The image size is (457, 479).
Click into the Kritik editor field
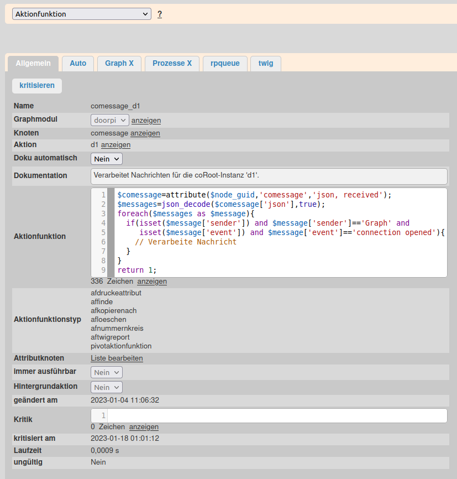pos(276,415)
